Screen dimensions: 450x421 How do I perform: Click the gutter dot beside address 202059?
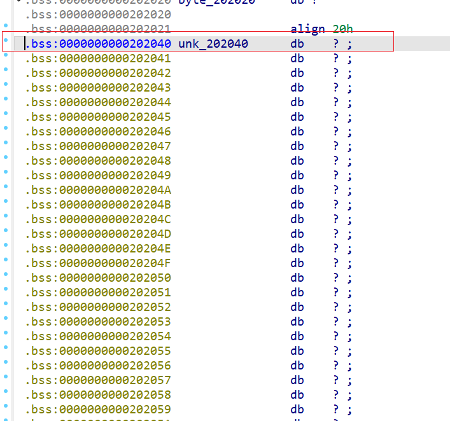tap(5, 406)
